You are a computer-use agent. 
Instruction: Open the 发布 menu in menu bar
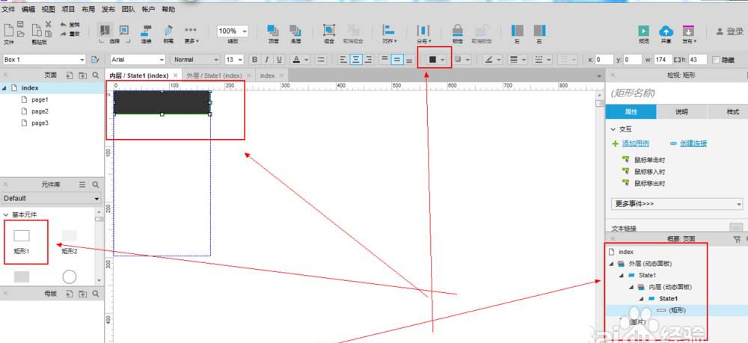108,9
